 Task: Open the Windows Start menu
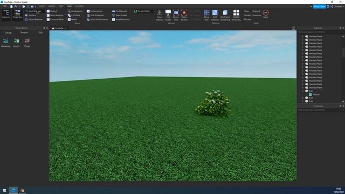[x=4, y=190]
